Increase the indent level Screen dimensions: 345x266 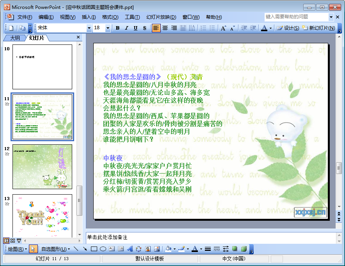[x=253, y=28]
